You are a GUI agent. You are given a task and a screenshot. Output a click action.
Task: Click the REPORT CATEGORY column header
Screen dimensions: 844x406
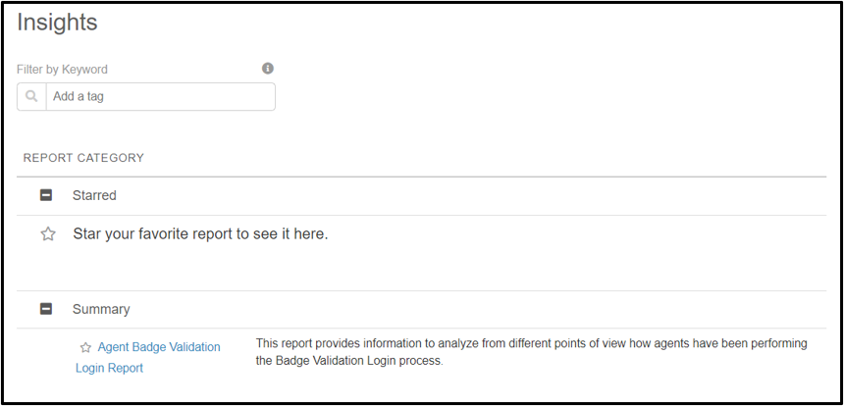83,158
